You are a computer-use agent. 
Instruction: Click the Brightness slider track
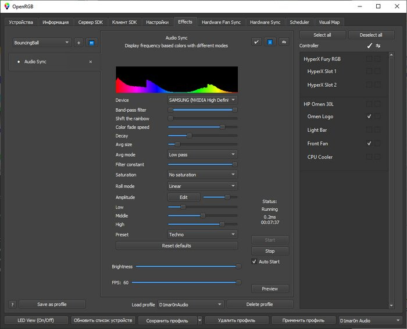(x=186, y=267)
